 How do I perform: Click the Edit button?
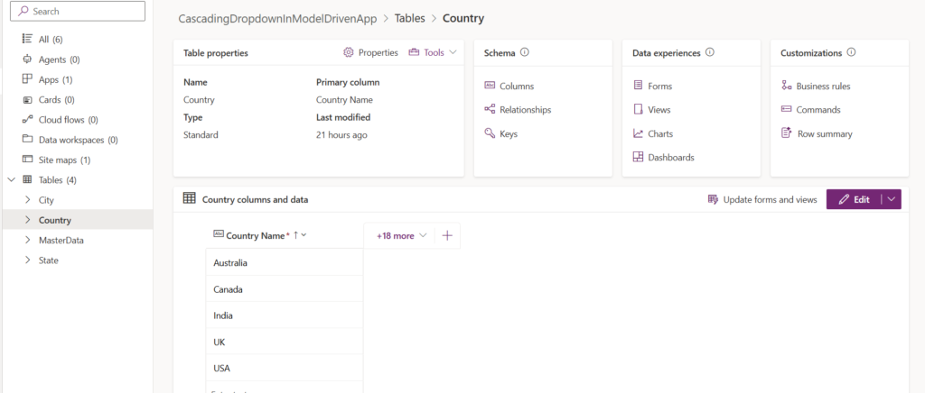pos(854,199)
